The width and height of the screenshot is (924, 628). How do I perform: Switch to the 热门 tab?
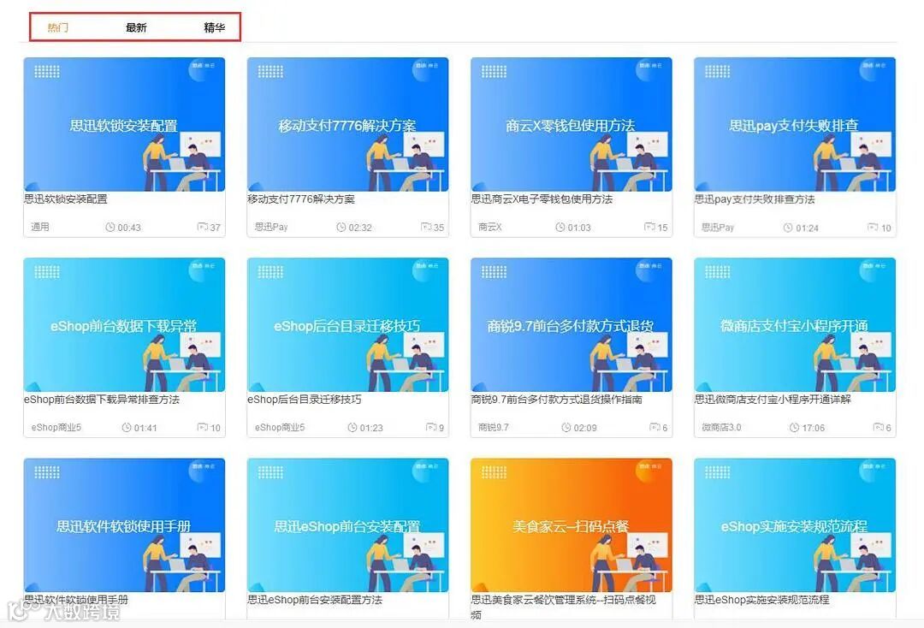pyautogui.click(x=58, y=27)
